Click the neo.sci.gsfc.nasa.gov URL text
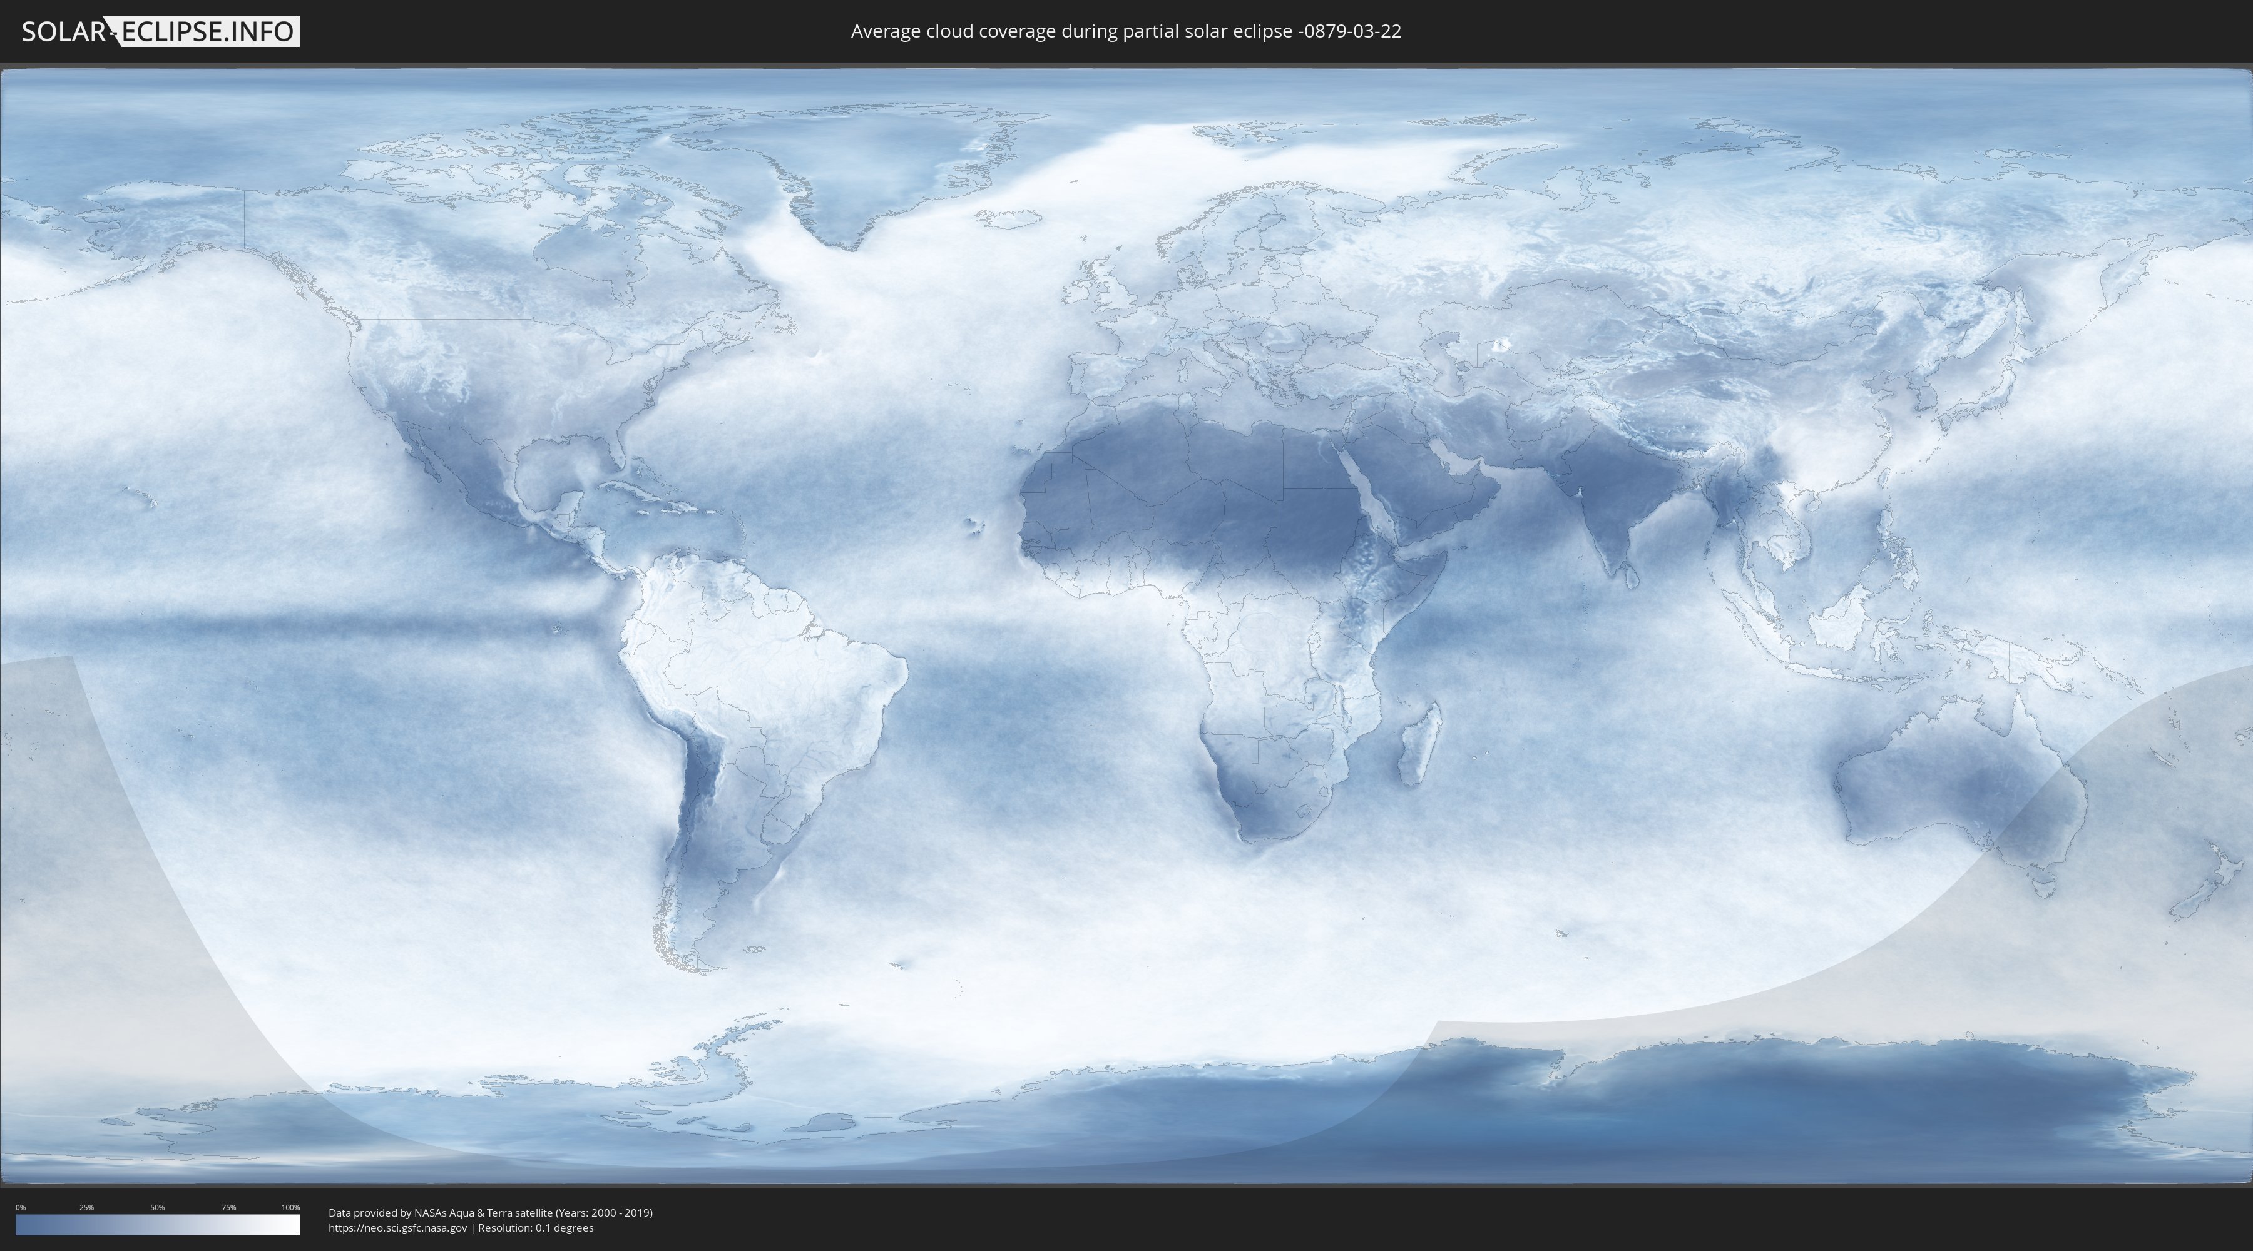Screen dimensions: 2253x1251 tap(398, 1227)
